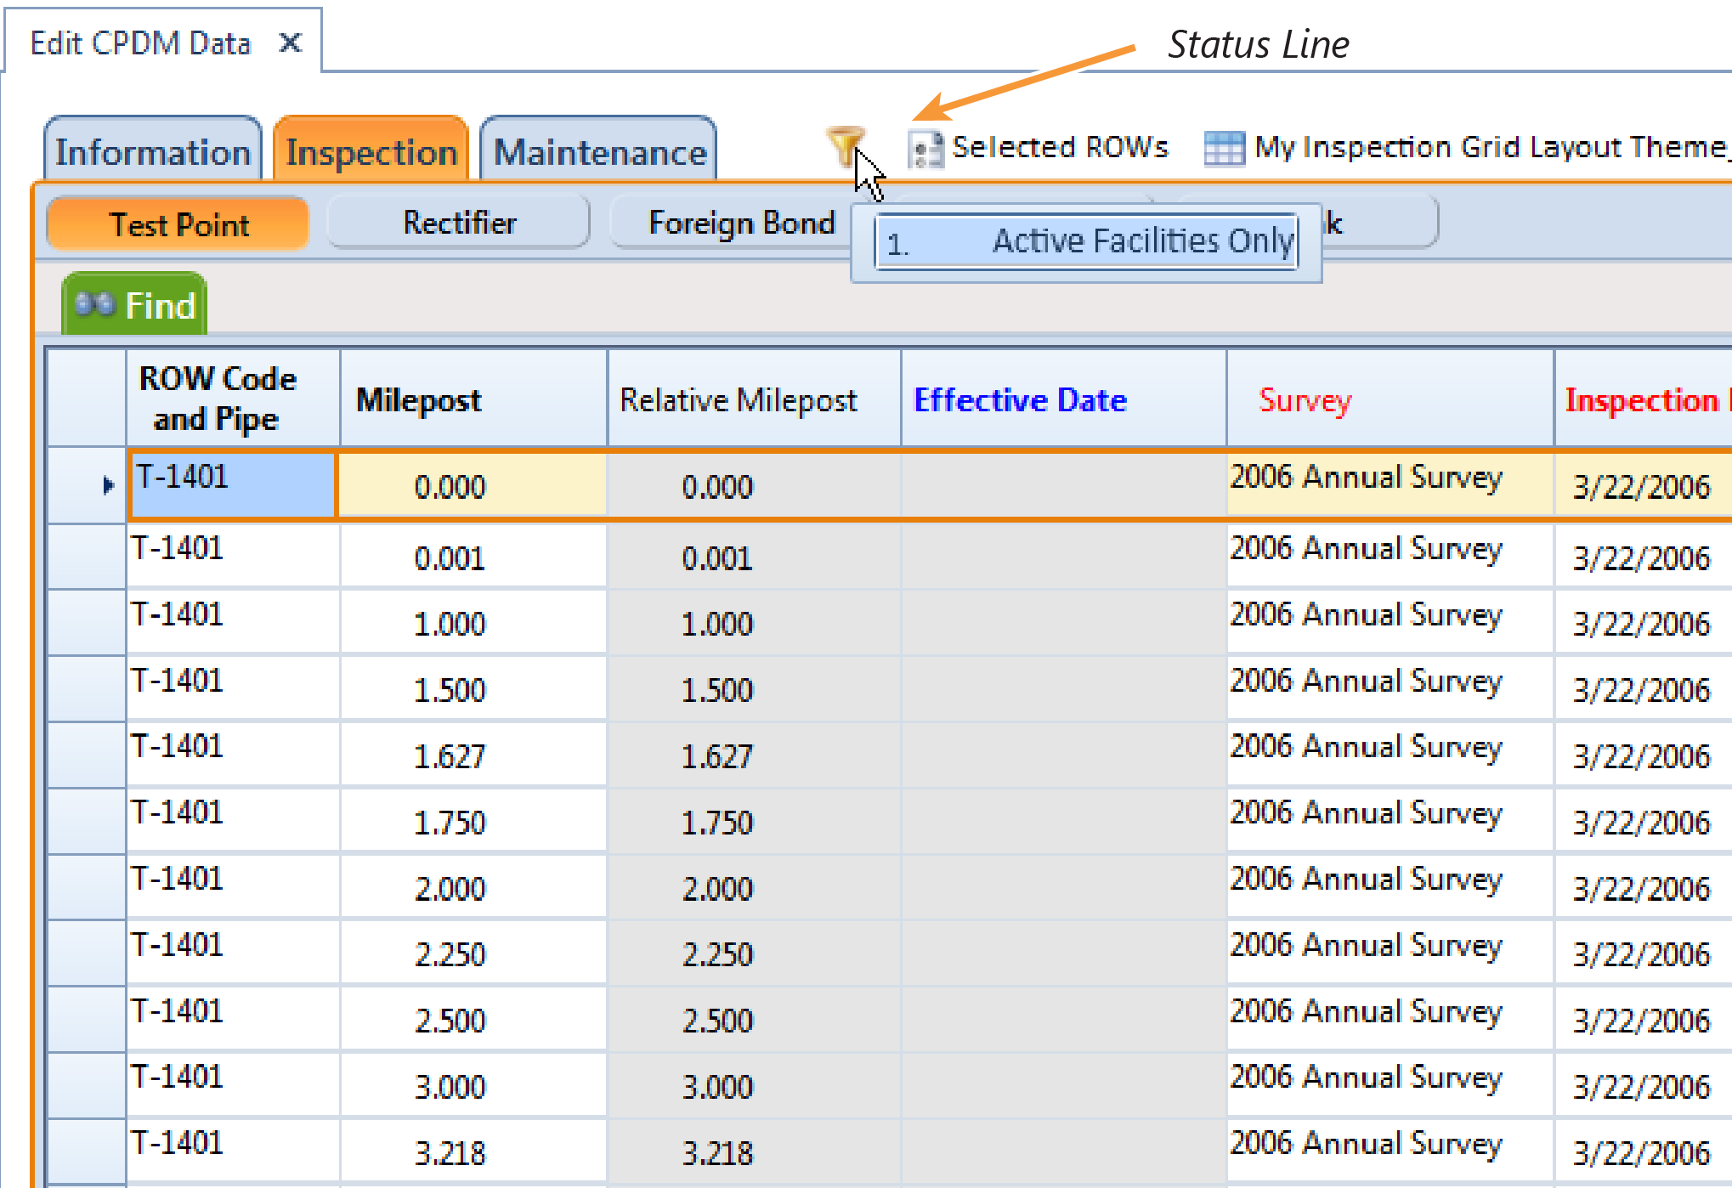Click Milepost cell 3.000

pos(473,1086)
